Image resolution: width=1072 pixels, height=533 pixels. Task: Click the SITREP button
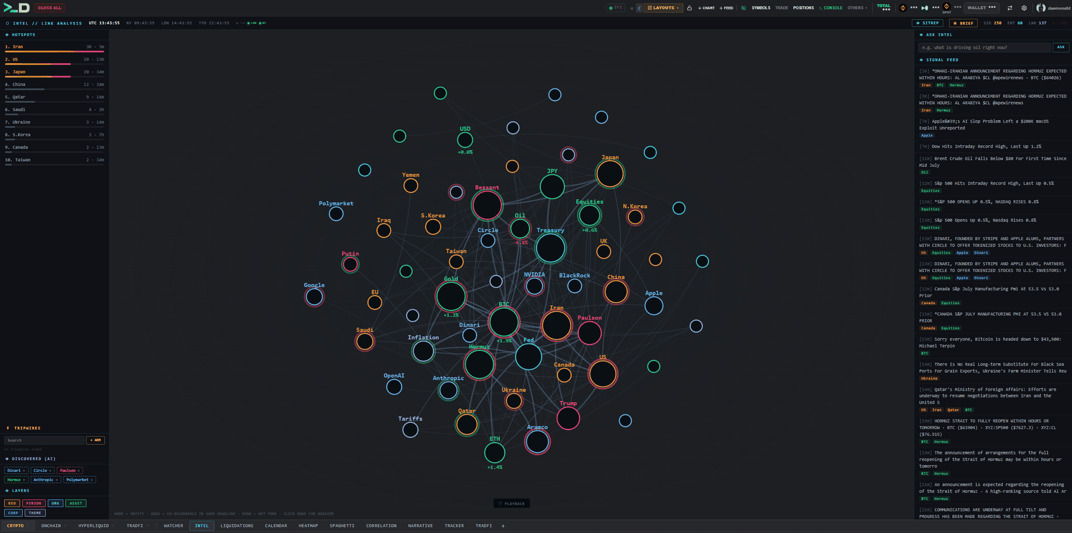(x=928, y=23)
